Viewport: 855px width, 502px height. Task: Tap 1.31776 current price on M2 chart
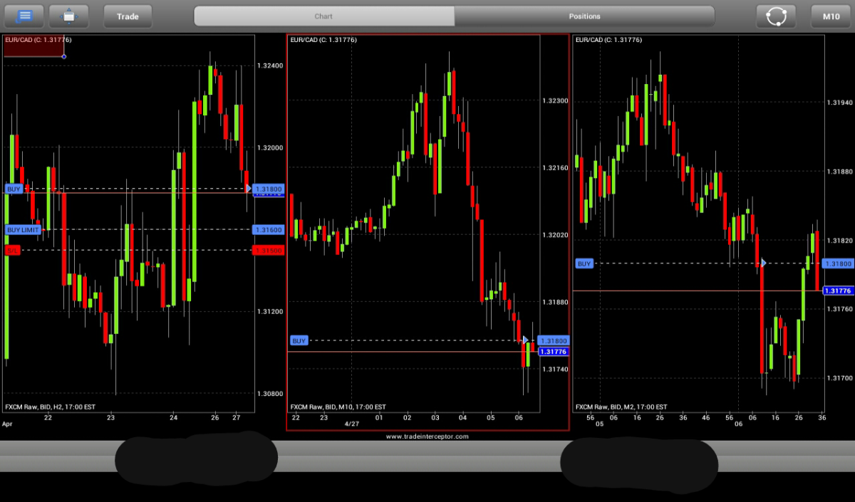pyautogui.click(x=838, y=291)
